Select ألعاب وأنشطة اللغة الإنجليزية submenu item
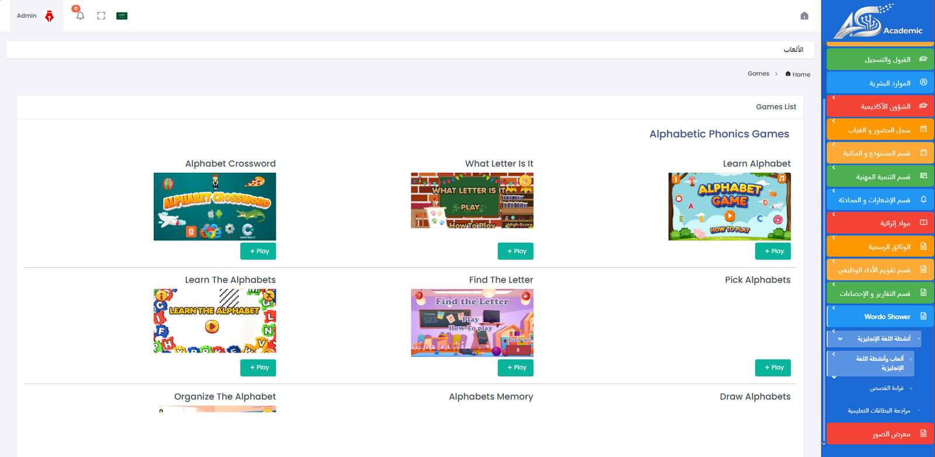Image resolution: width=935 pixels, height=457 pixels. pyautogui.click(x=871, y=363)
